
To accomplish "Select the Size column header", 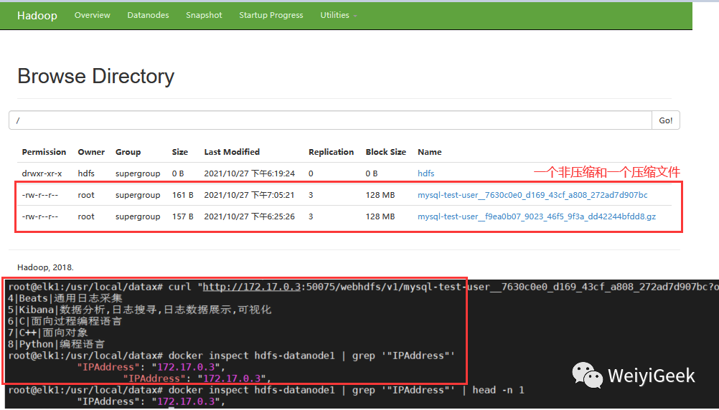I will 179,152.
